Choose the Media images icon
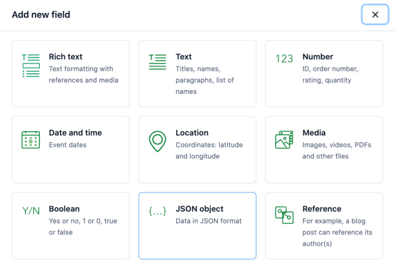The width and height of the screenshot is (396, 271). pyautogui.click(x=284, y=140)
